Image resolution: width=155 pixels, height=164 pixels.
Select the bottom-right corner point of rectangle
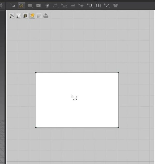(x=118, y=127)
